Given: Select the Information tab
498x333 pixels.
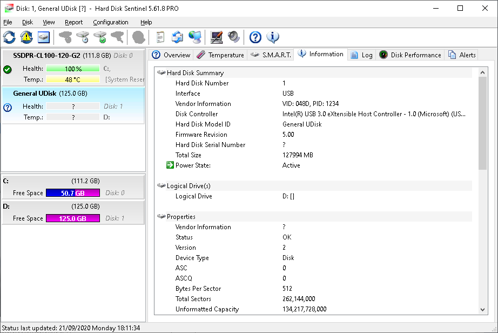Looking at the screenshot, I should point(320,54).
